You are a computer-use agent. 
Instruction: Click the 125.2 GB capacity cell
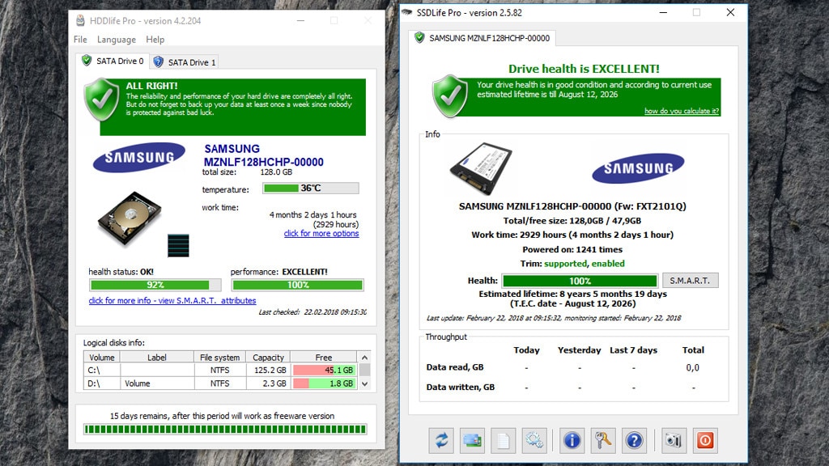pyautogui.click(x=268, y=370)
